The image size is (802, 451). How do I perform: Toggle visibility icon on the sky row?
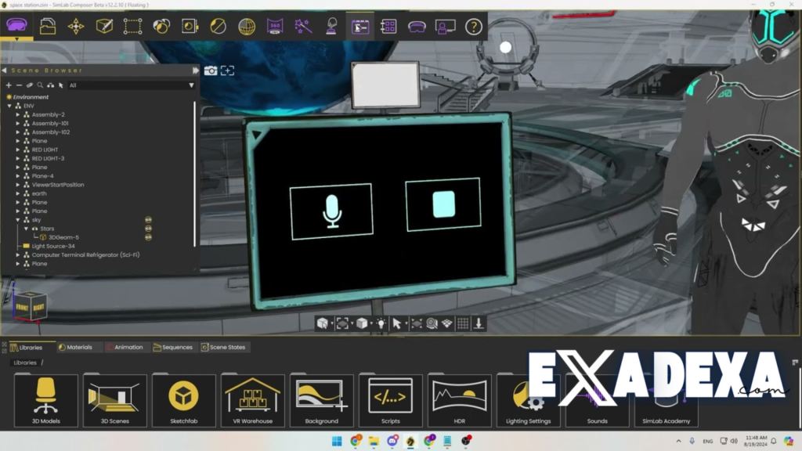click(x=148, y=220)
